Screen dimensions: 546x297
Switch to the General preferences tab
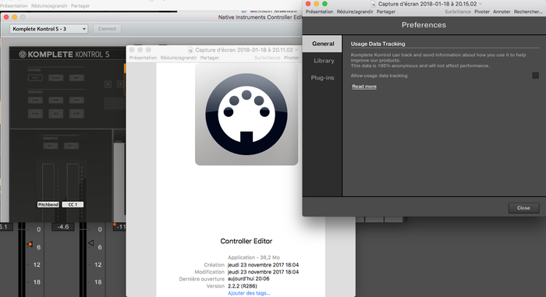[x=322, y=44]
